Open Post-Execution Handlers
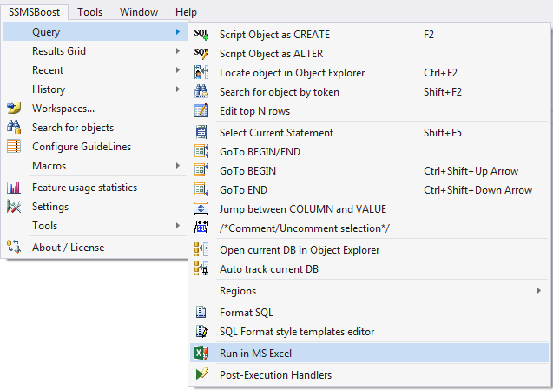This screenshot has height=390, width=553. click(x=369, y=374)
